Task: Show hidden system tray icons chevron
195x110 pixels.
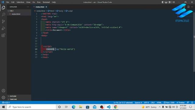Action: 160,107
